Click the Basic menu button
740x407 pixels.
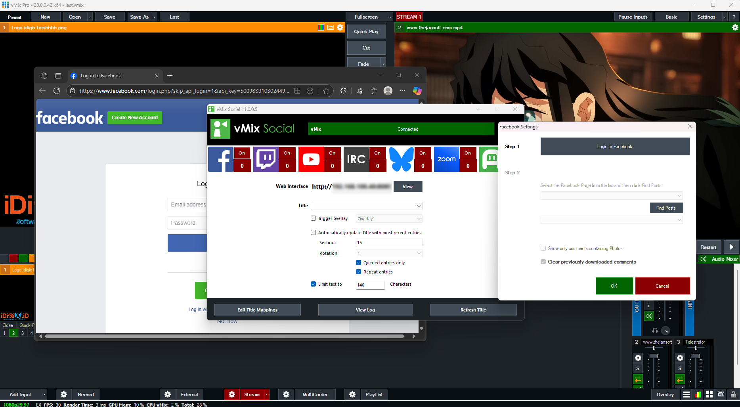(671, 17)
